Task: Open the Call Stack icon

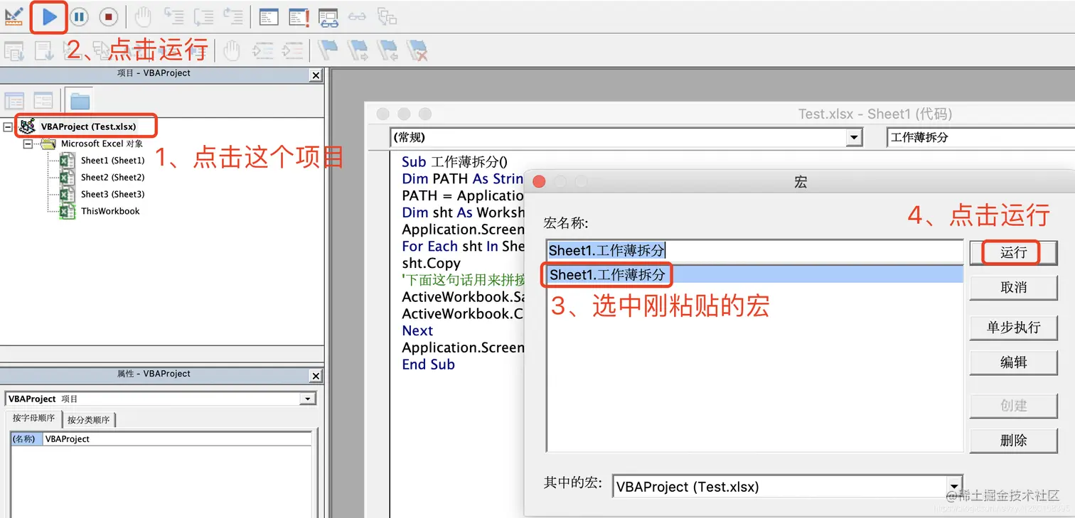Action: tap(386, 16)
